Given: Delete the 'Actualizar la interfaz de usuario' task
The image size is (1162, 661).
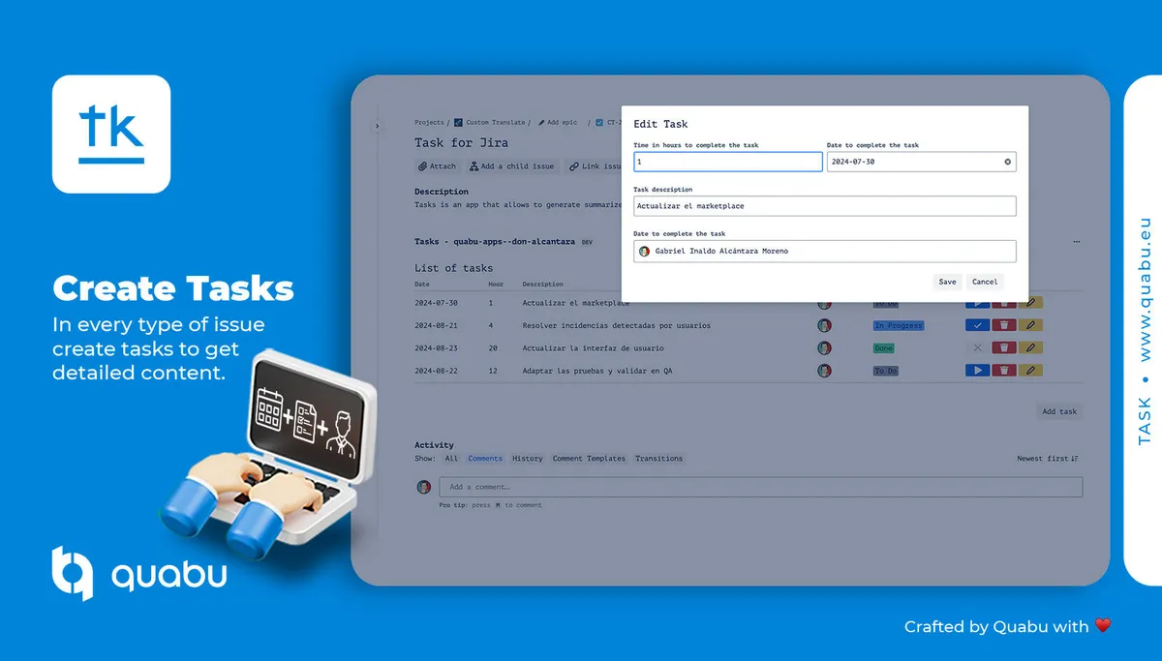Looking at the screenshot, I should click(1004, 347).
